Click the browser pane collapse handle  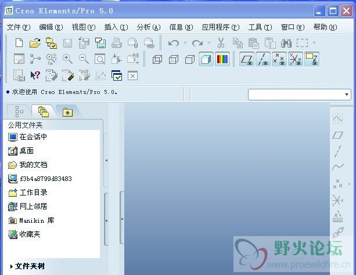122,218
